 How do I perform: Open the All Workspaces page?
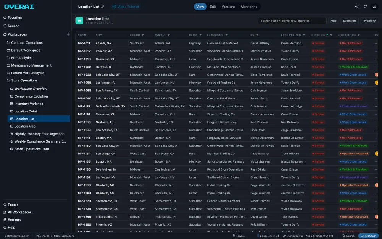(x=17, y=212)
